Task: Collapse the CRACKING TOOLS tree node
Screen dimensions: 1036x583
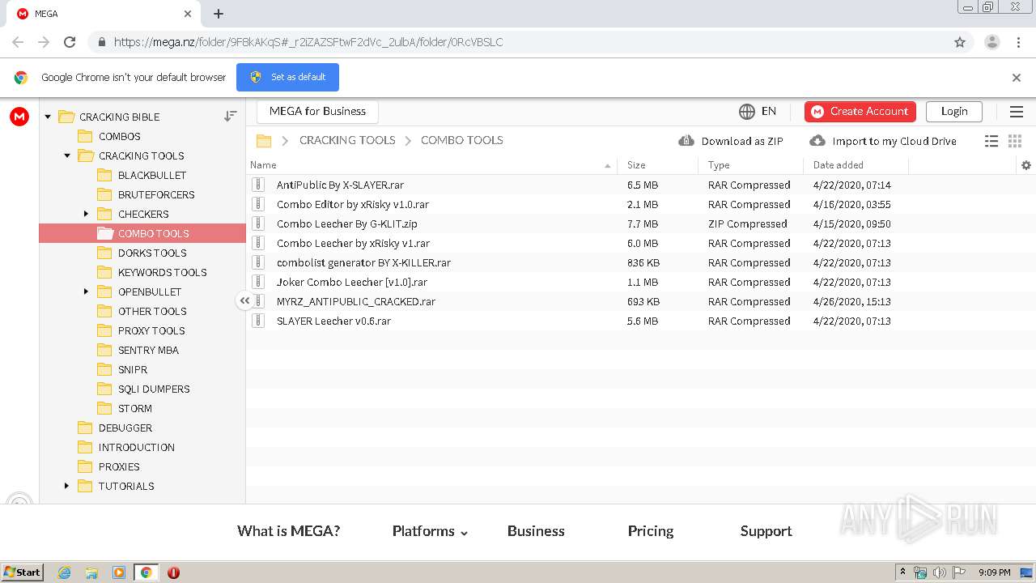Action: pos(67,155)
